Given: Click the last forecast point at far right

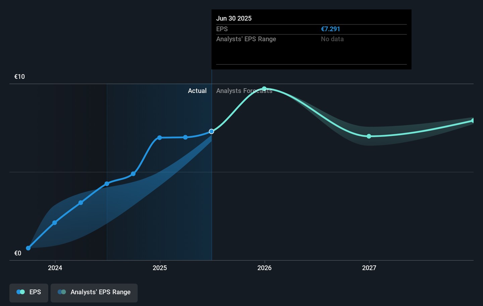Looking at the screenshot, I should (x=473, y=120).
